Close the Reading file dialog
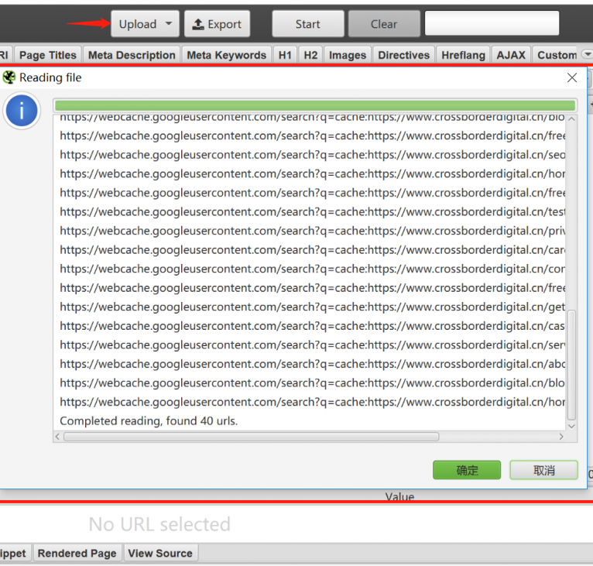The height and width of the screenshot is (566, 593). 572,77
